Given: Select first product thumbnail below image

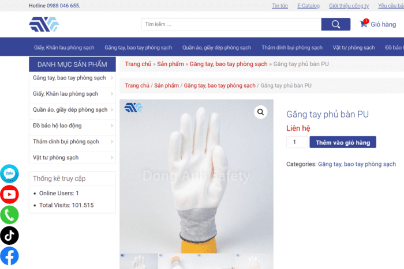Looking at the screenshot, I should pos(139,262).
